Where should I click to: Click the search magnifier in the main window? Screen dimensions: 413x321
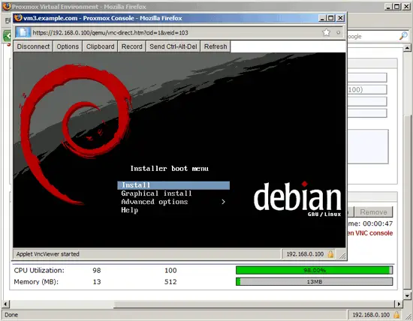pyautogui.click(x=403, y=36)
